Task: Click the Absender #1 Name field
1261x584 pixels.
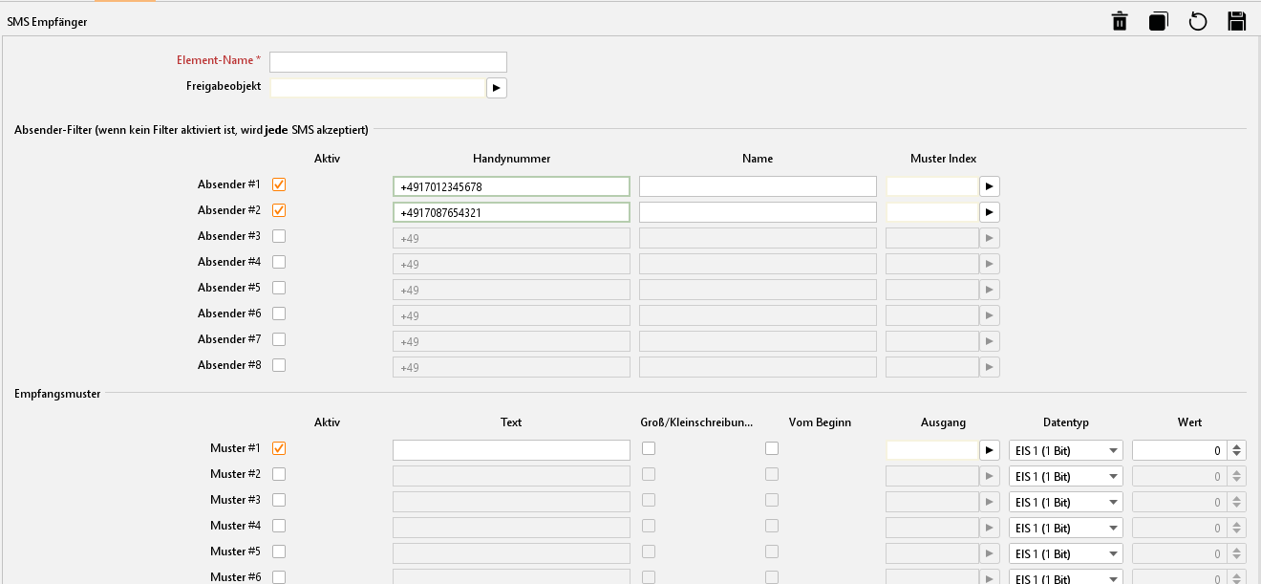Action: click(757, 186)
